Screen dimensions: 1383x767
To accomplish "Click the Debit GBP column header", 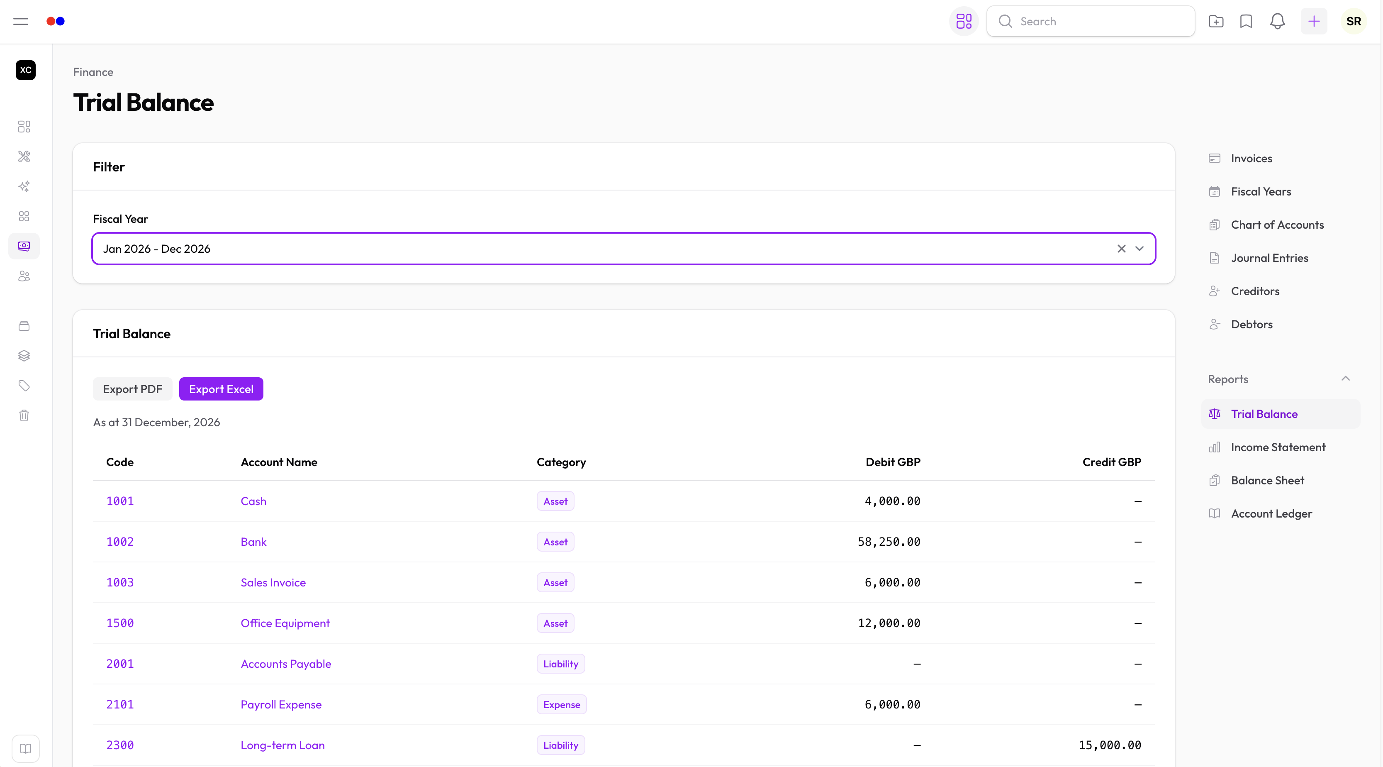I will coord(893,462).
